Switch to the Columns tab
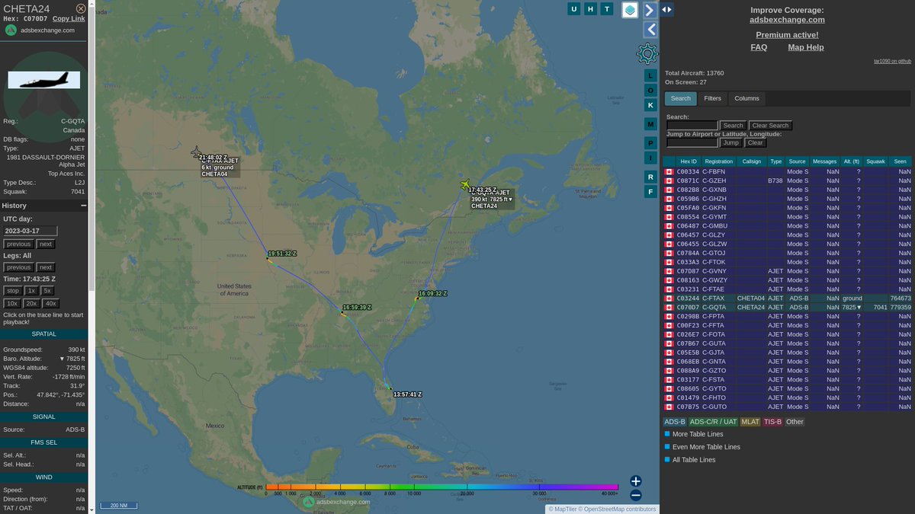 click(x=746, y=98)
